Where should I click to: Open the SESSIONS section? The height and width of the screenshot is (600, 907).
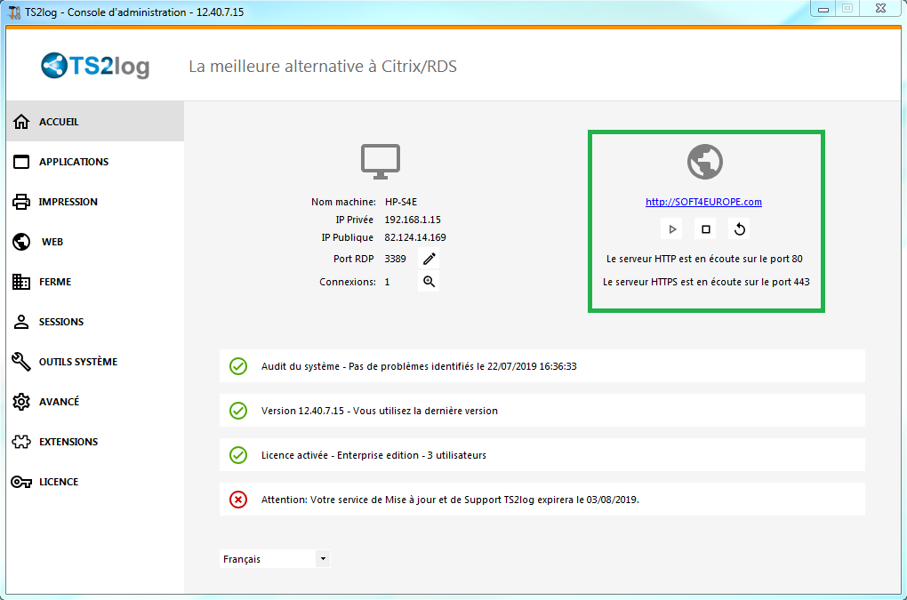click(x=95, y=322)
